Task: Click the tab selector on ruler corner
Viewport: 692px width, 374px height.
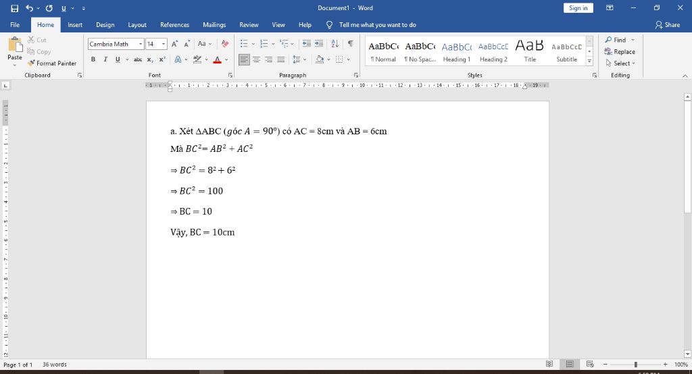Action: (5, 85)
